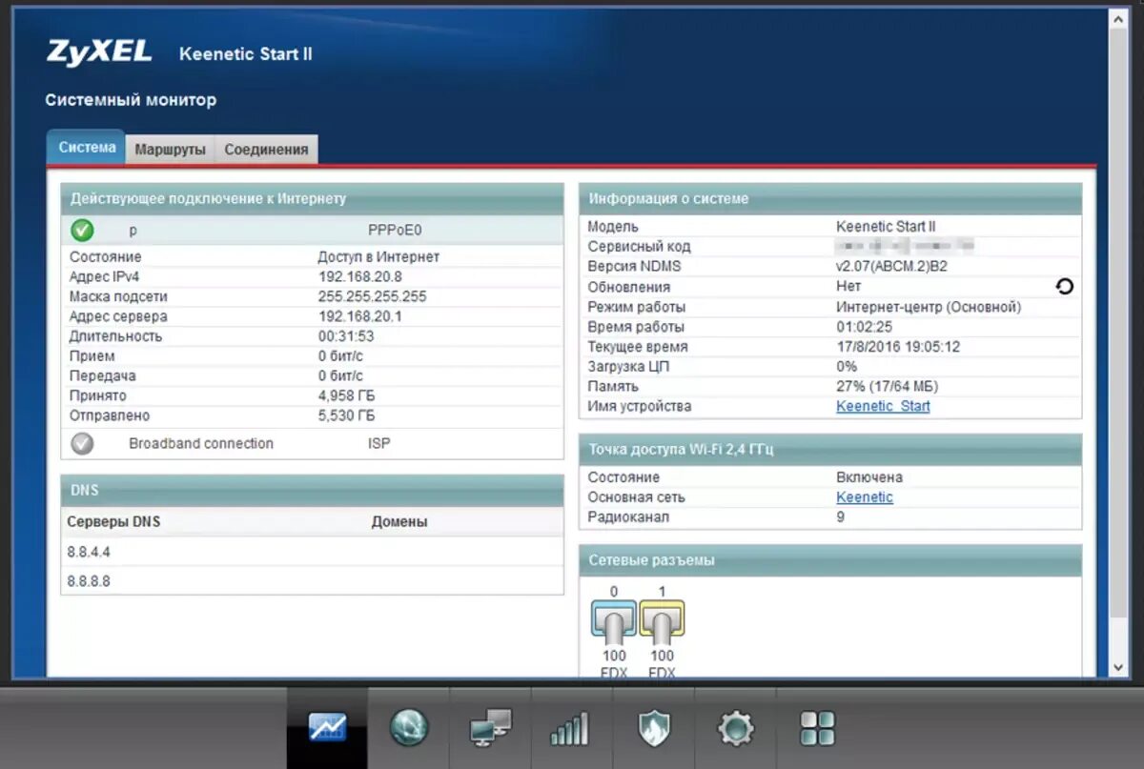Click the green check PPPoE0 status icon
This screenshot has width=1144, height=769.
pos(83,230)
